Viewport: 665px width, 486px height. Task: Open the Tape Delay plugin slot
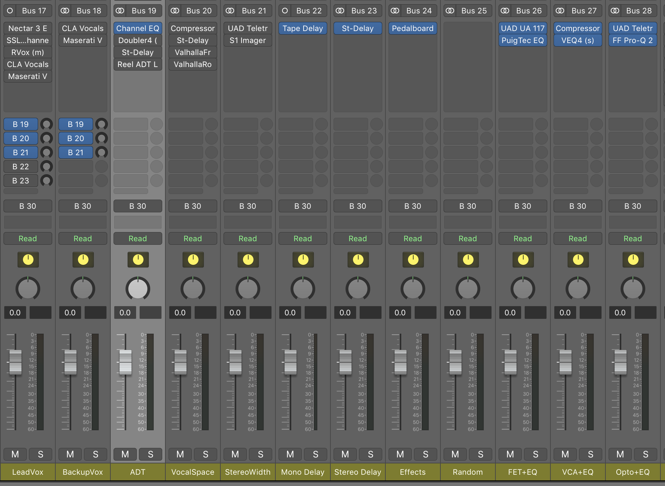(303, 29)
